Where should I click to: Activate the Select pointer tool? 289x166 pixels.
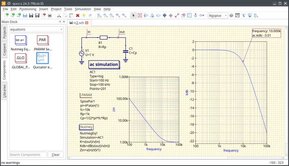coord(134,16)
